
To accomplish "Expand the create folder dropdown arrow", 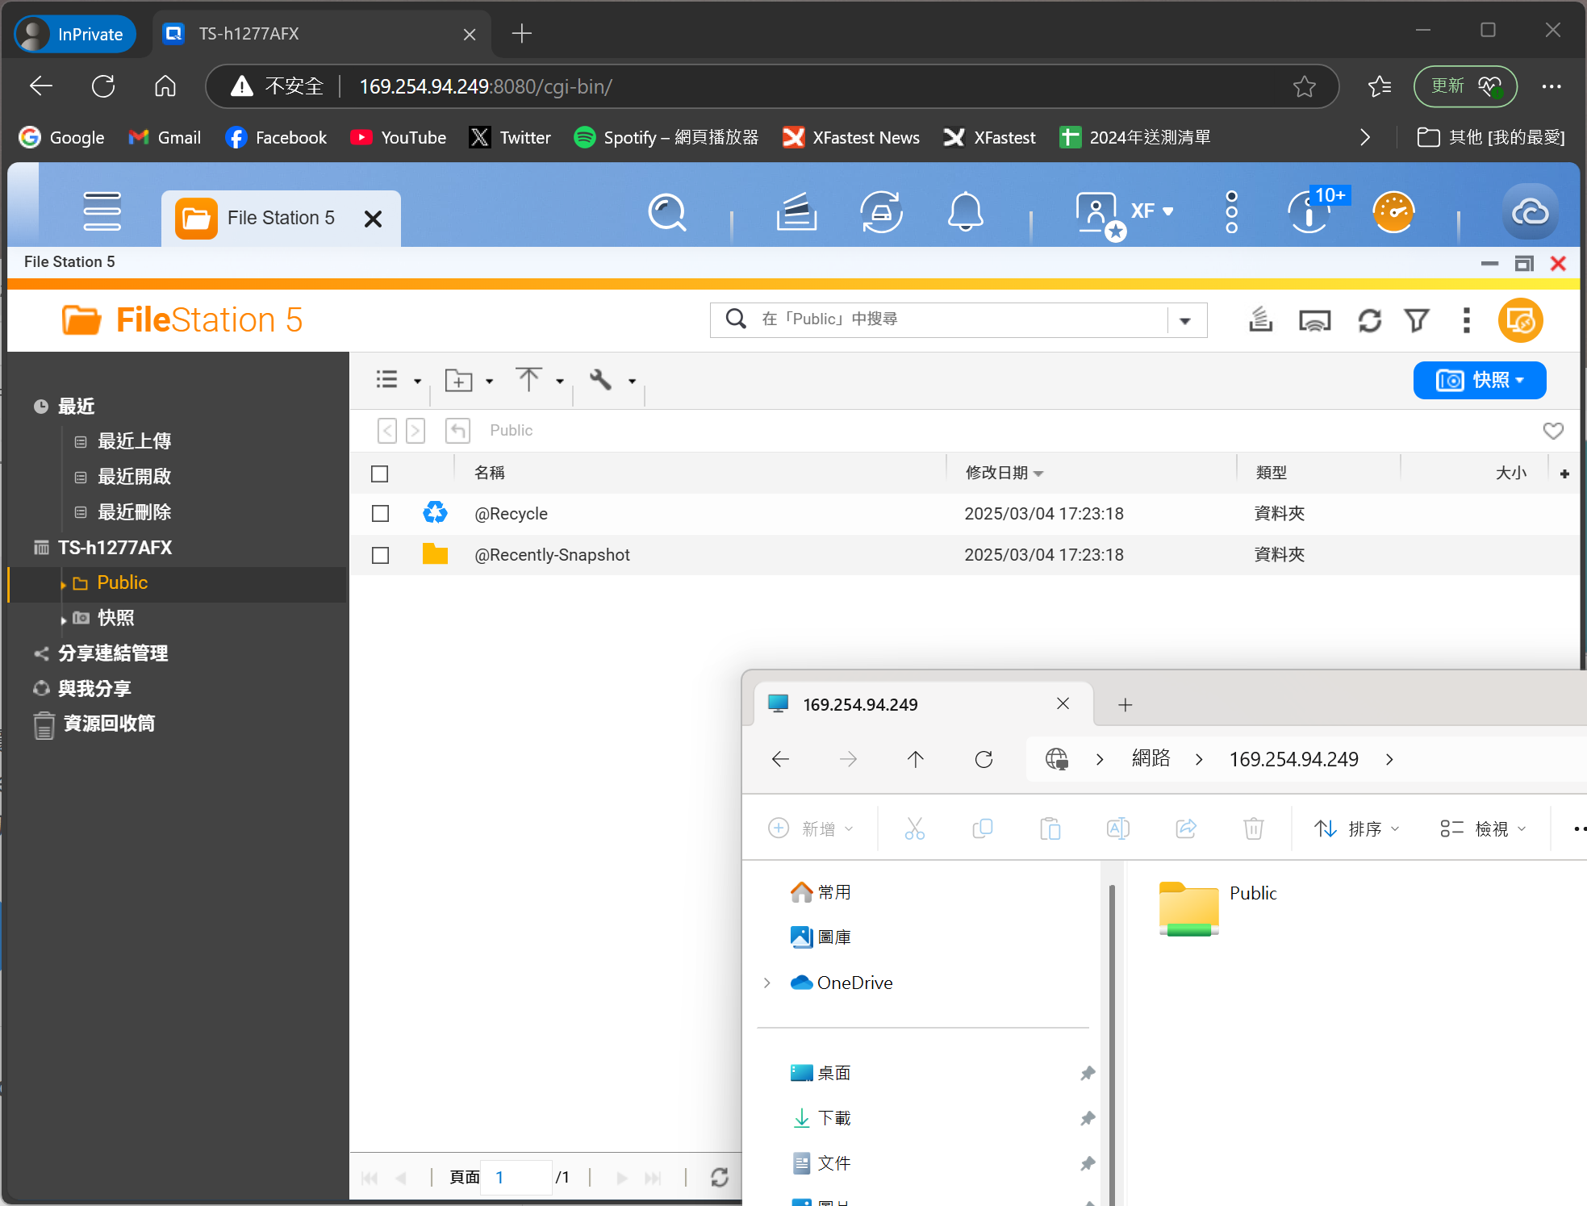I will [489, 381].
